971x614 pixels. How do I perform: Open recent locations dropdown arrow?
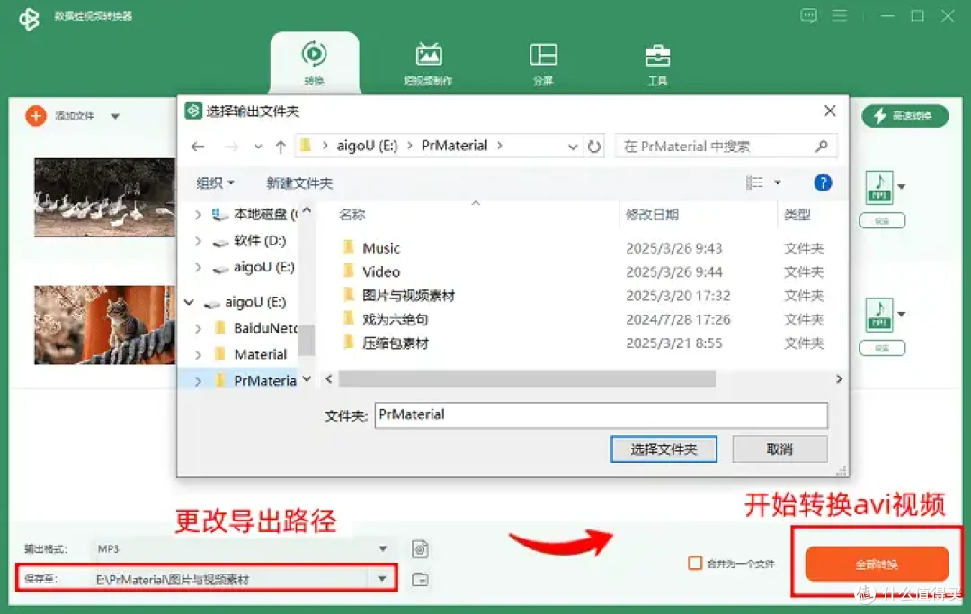pyautogui.click(x=258, y=147)
